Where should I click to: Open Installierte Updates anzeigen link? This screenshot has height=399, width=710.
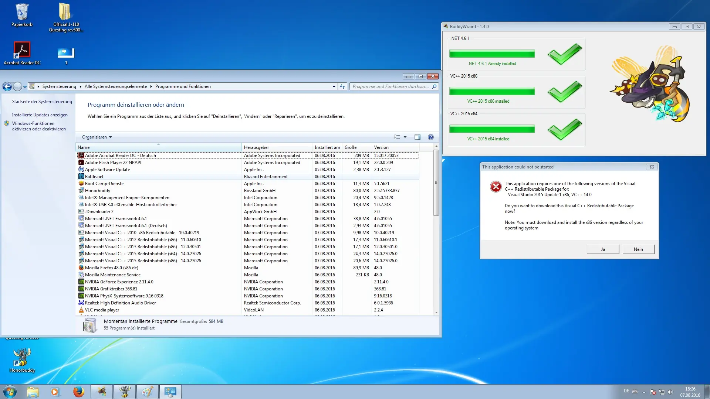tap(40, 115)
